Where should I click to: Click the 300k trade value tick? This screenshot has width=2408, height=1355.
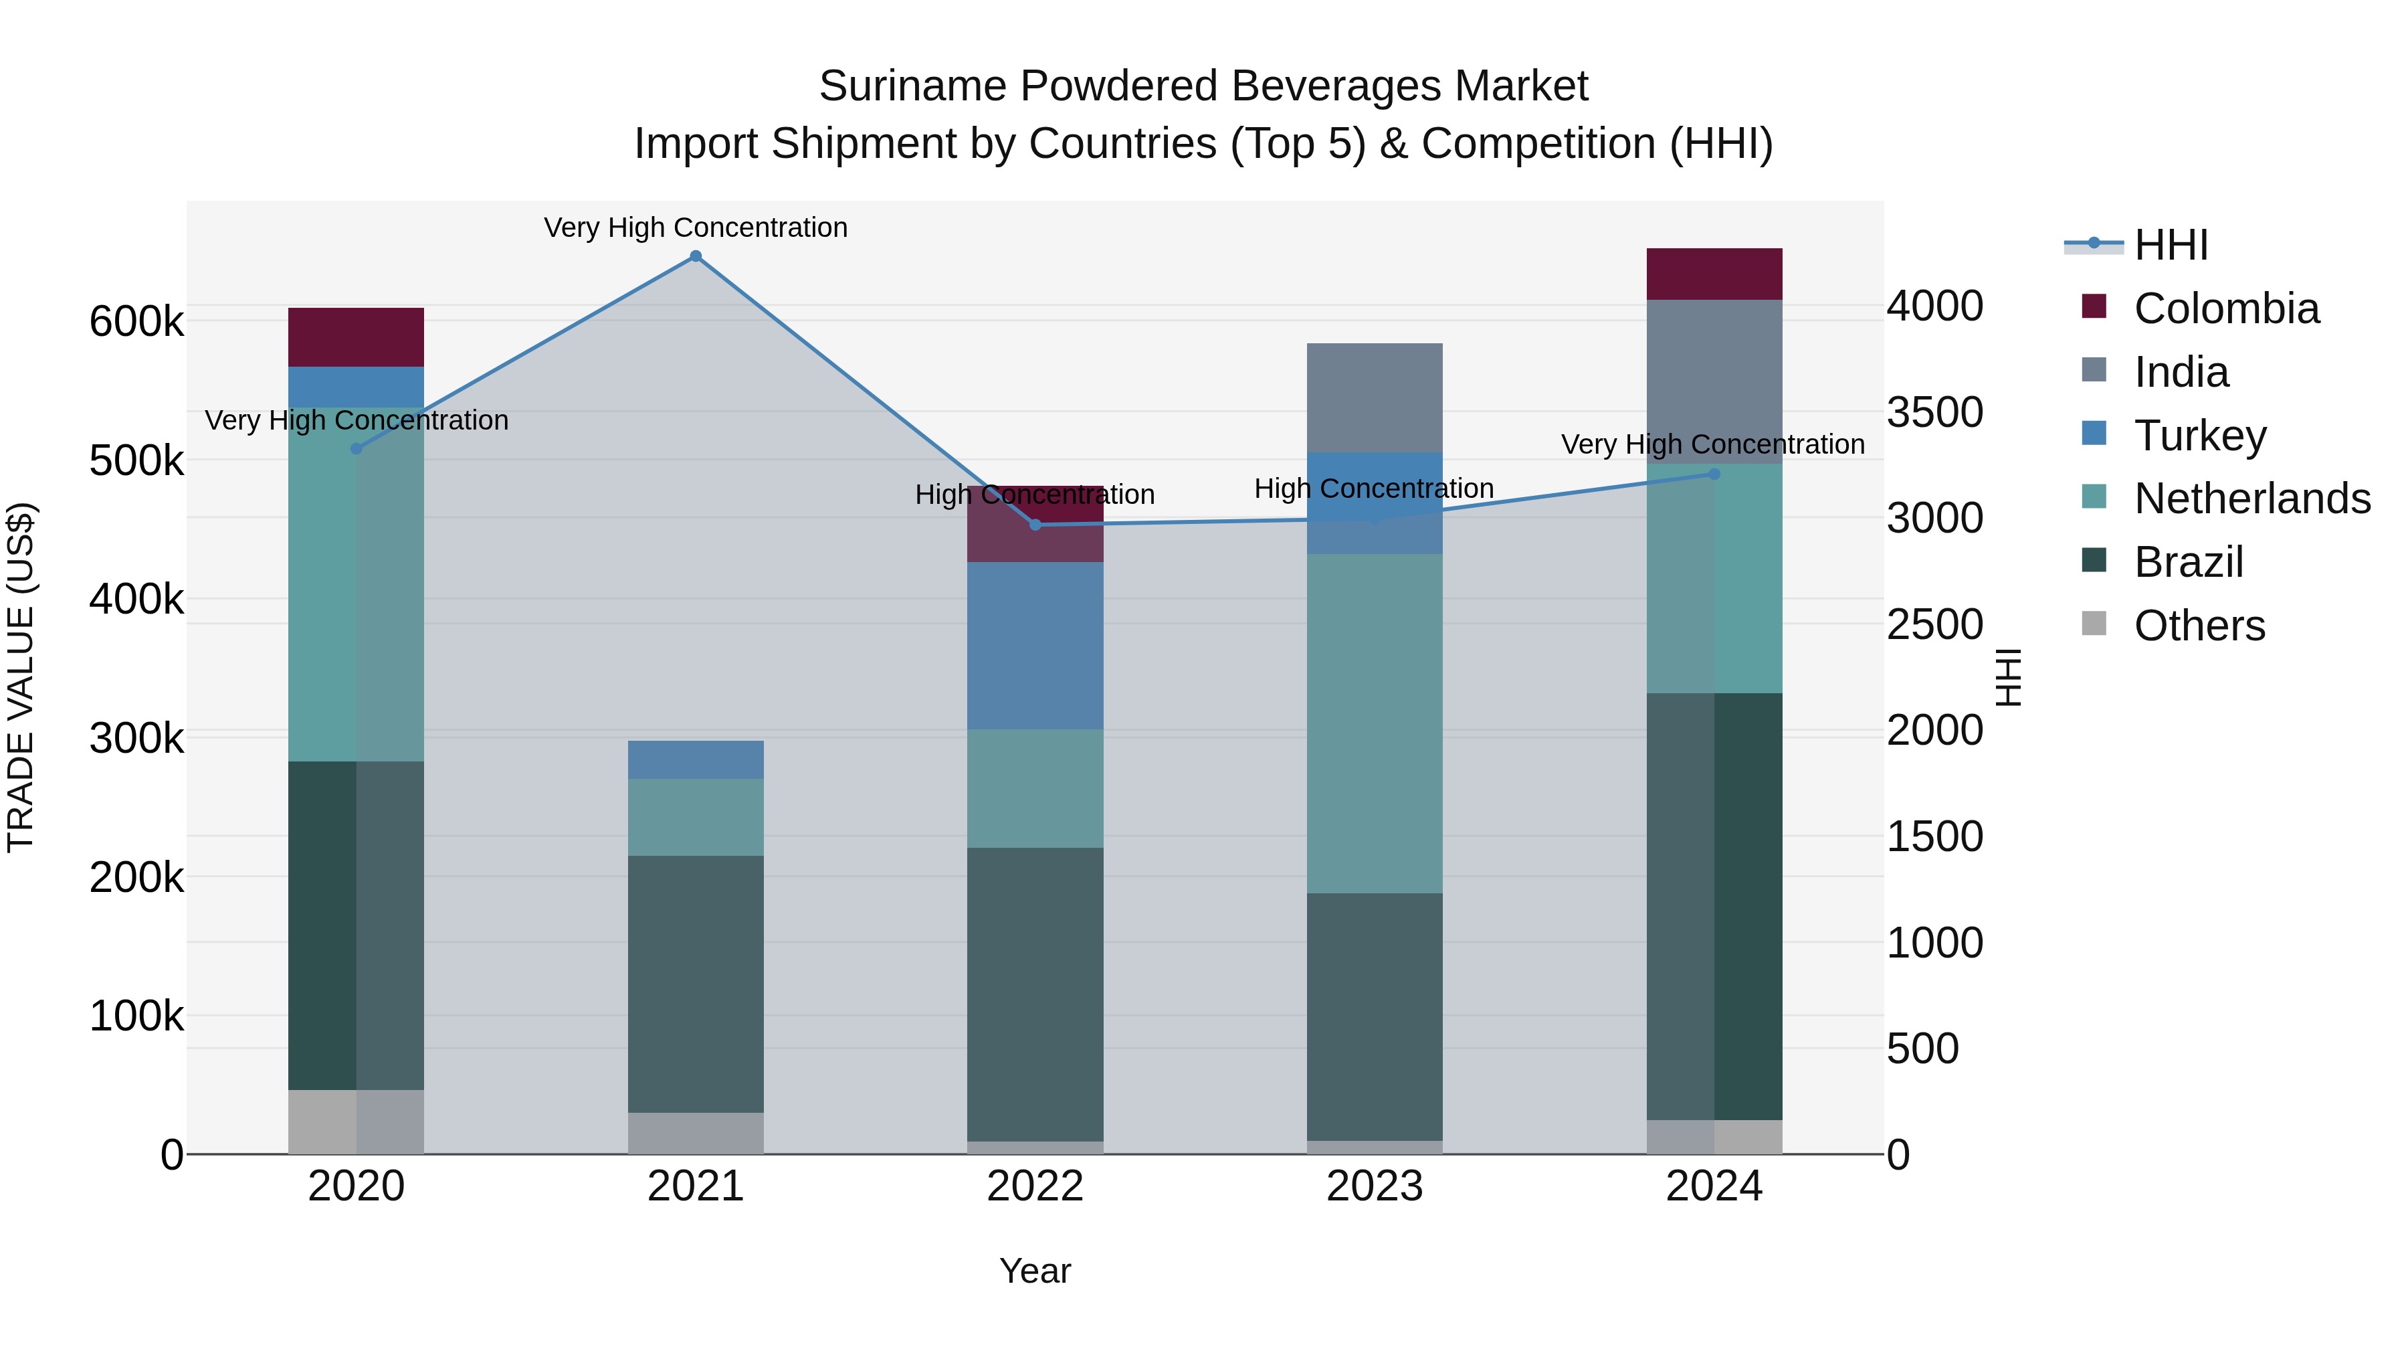coord(136,739)
